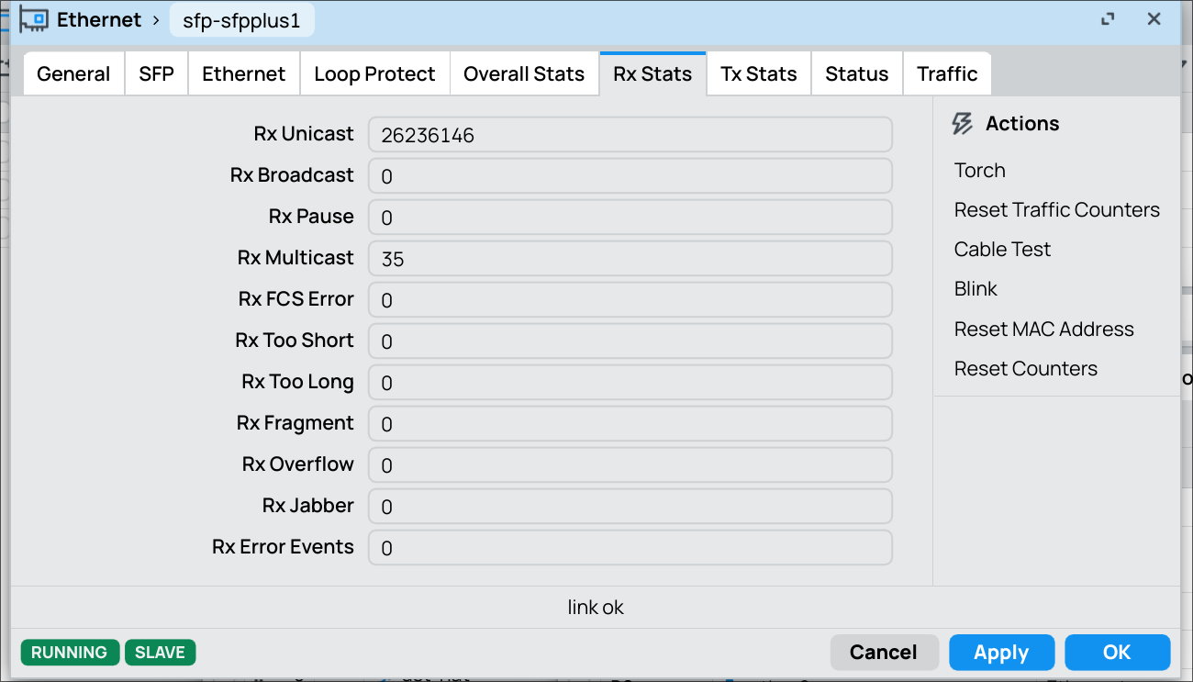Close the sfp-sfpplus1 dialog
1193x682 pixels.
[x=1154, y=19]
